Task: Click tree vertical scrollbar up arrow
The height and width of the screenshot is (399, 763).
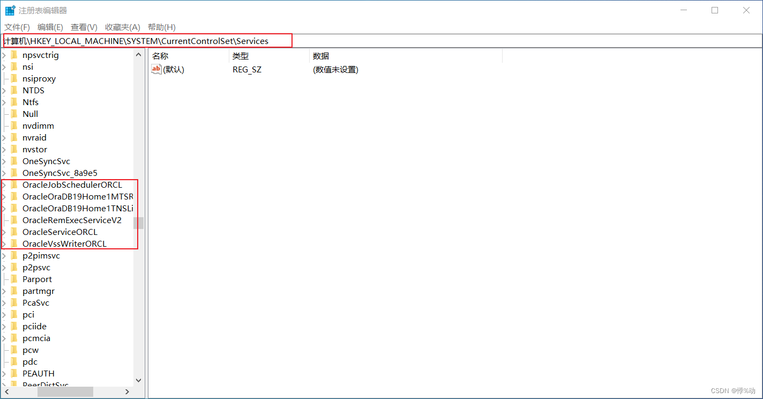Action: (x=138, y=54)
